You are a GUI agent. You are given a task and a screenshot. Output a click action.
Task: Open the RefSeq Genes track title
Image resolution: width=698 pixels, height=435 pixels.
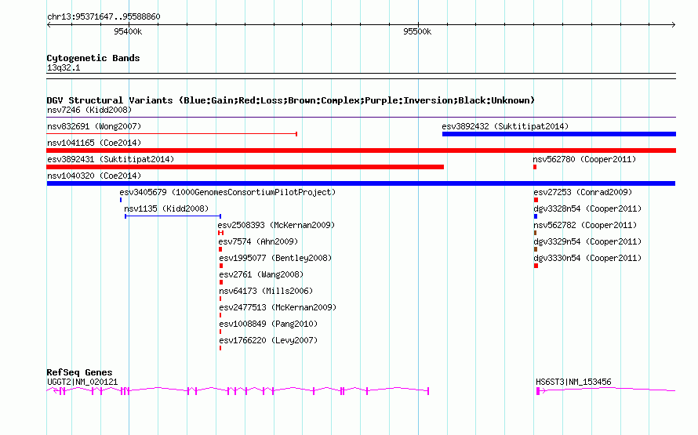tap(79, 372)
